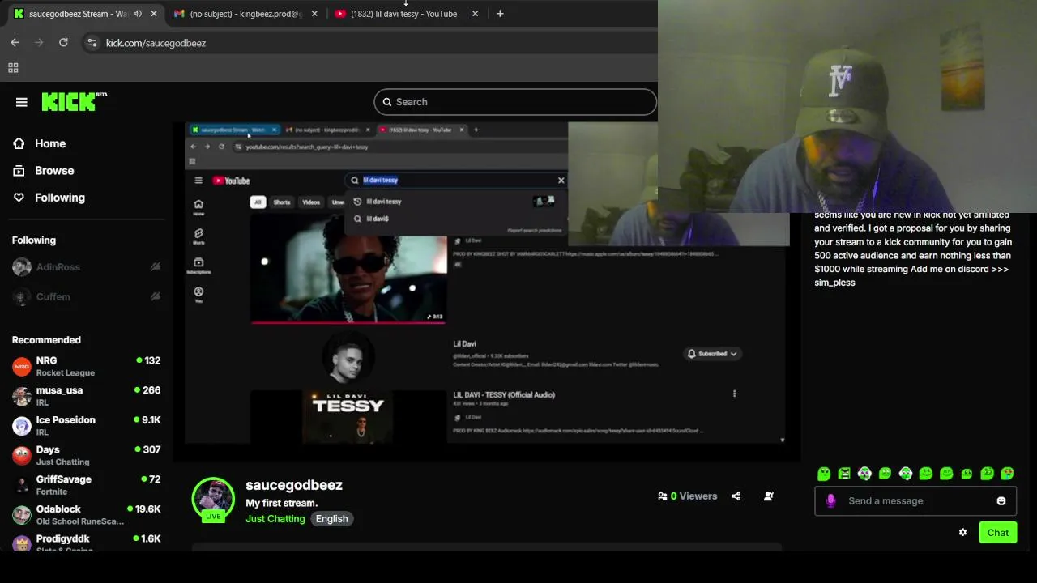The height and width of the screenshot is (583, 1037).
Task: Click the Subscribed dropdown in stream
Action: [x=713, y=354]
